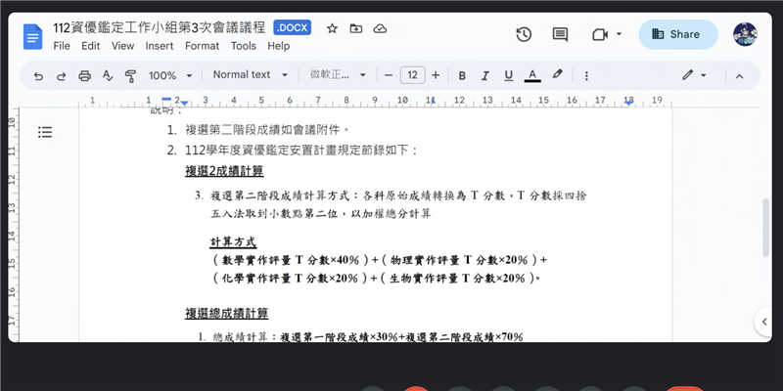Open the Edit menu
Screen dimensions: 783x391
pos(91,46)
